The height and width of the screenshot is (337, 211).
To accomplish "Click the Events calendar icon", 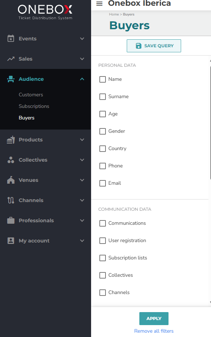I will coord(11,39).
